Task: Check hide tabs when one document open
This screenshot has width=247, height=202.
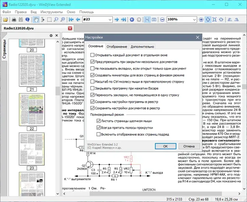Action: point(92,68)
